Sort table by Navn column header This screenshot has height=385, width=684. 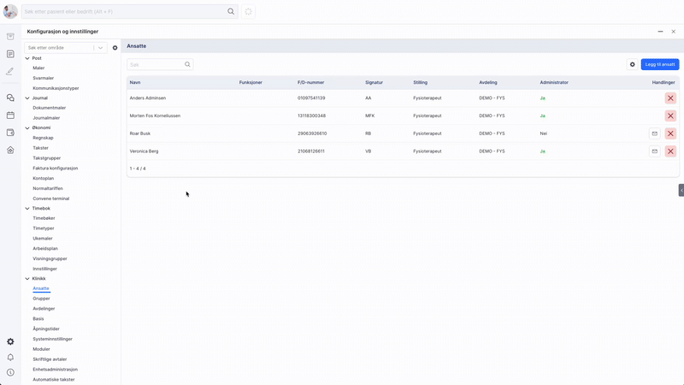pyautogui.click(x=135, y=82)
